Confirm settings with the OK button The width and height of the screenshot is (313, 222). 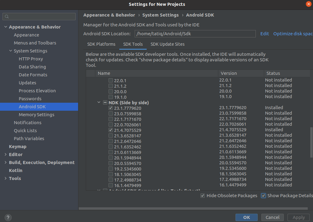246,217
